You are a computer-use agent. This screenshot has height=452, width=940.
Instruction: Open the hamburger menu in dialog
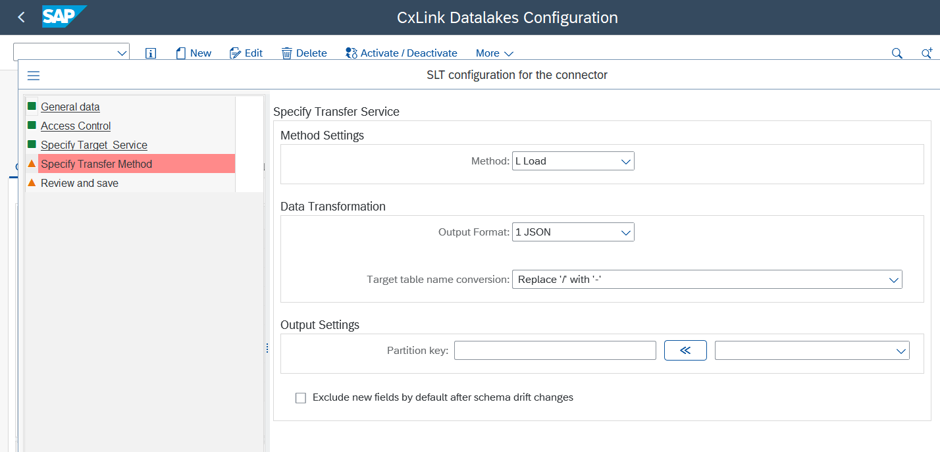pos(34,76)
